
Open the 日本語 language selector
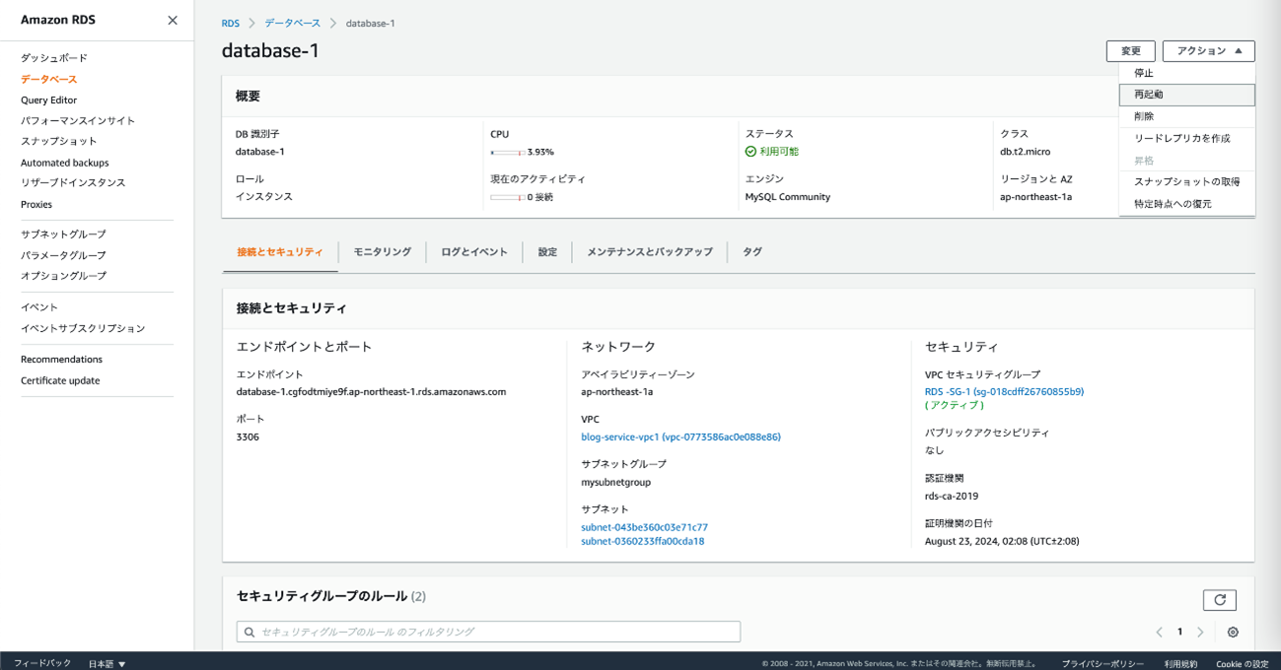[107, 664]
